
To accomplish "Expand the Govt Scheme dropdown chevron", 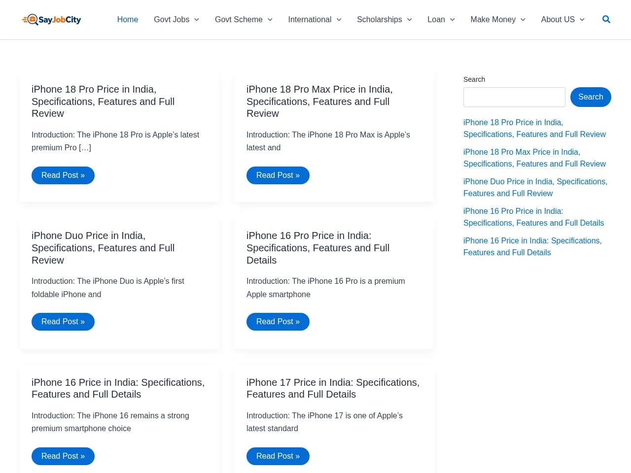I will (270, 20).
